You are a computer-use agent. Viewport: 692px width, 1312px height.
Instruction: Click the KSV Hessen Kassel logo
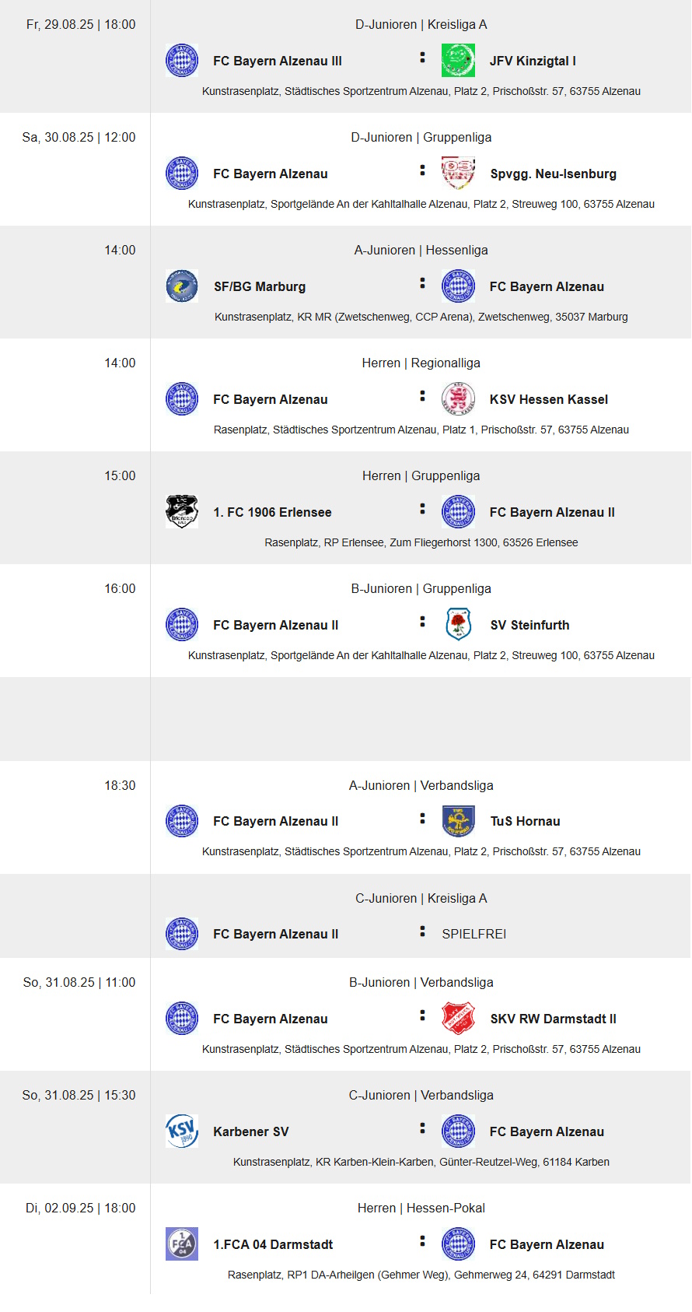pyautogui.click(x=458, y=399)
